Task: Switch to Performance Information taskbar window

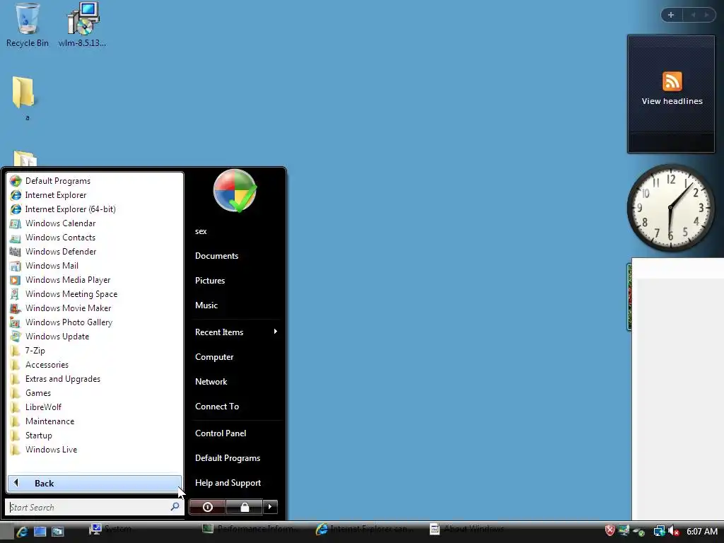Action: pos(255,529)
